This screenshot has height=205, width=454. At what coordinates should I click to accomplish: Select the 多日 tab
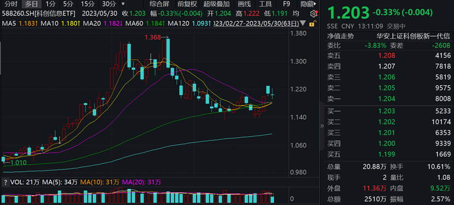point(32,4)
